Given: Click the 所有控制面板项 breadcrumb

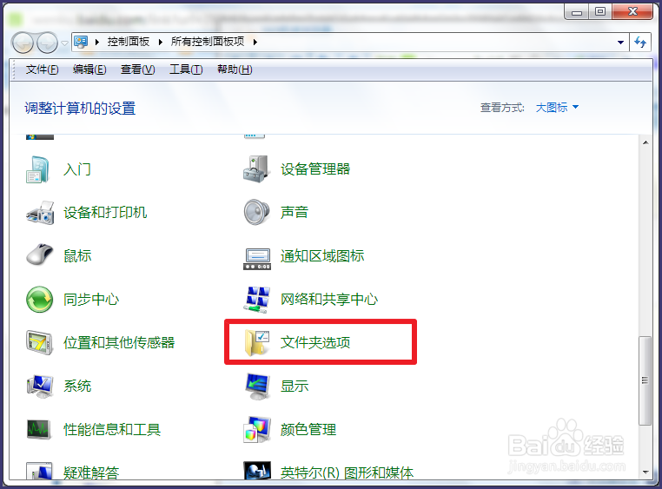Looking at the screenshot, I should [208, 42].
